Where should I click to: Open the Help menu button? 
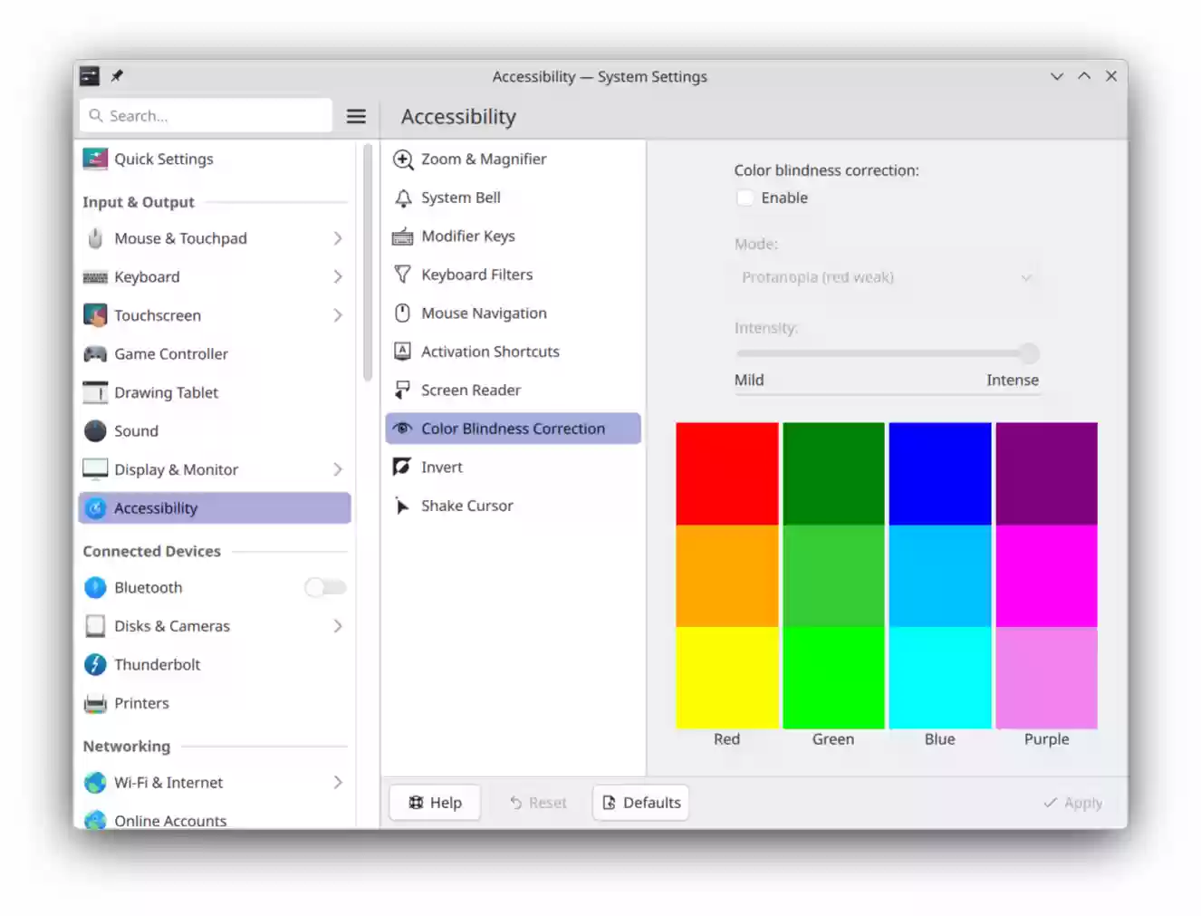[435, 802]
